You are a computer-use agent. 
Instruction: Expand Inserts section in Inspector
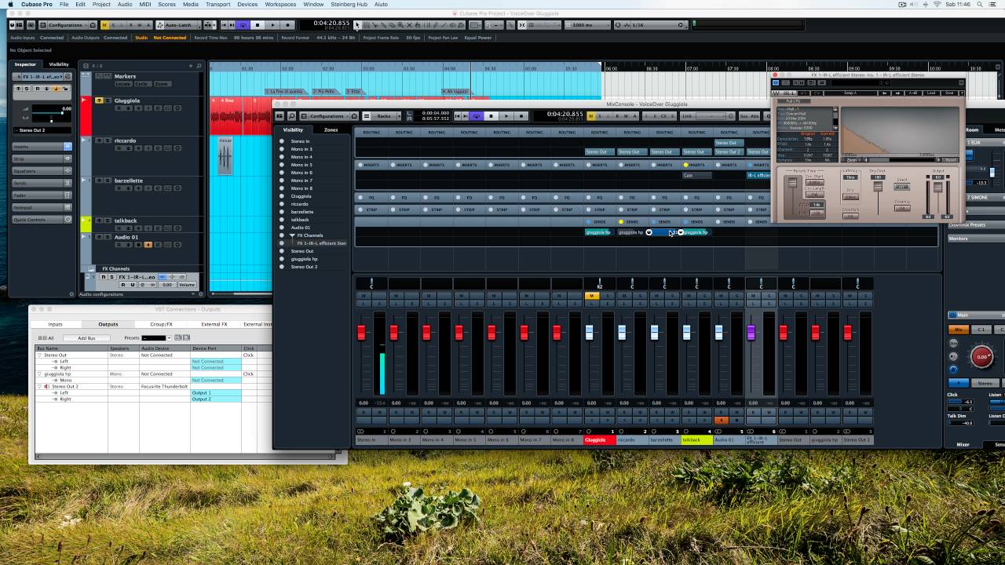[x=42, y=147]
